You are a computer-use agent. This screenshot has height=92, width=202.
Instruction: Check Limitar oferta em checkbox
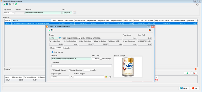click(70, 70)
